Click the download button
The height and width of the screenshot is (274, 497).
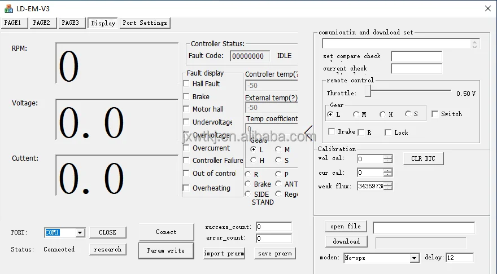coord(346,241)
